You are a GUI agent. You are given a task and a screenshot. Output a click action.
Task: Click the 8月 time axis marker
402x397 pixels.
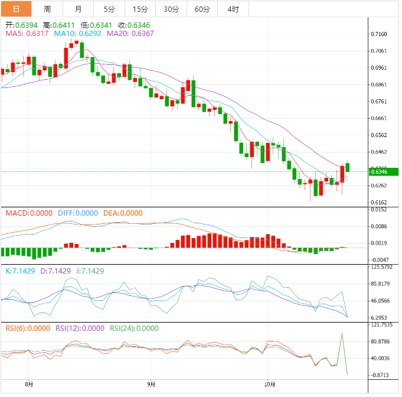(29, 385)
